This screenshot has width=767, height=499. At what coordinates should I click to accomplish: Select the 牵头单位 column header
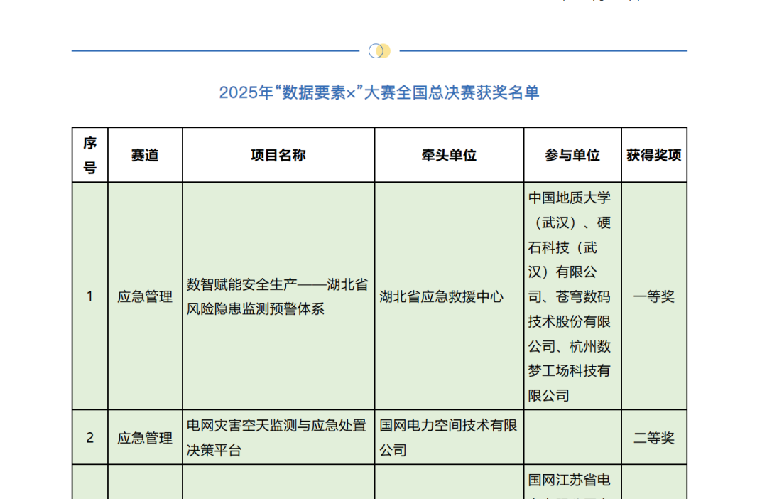click(x=449, y=155)
